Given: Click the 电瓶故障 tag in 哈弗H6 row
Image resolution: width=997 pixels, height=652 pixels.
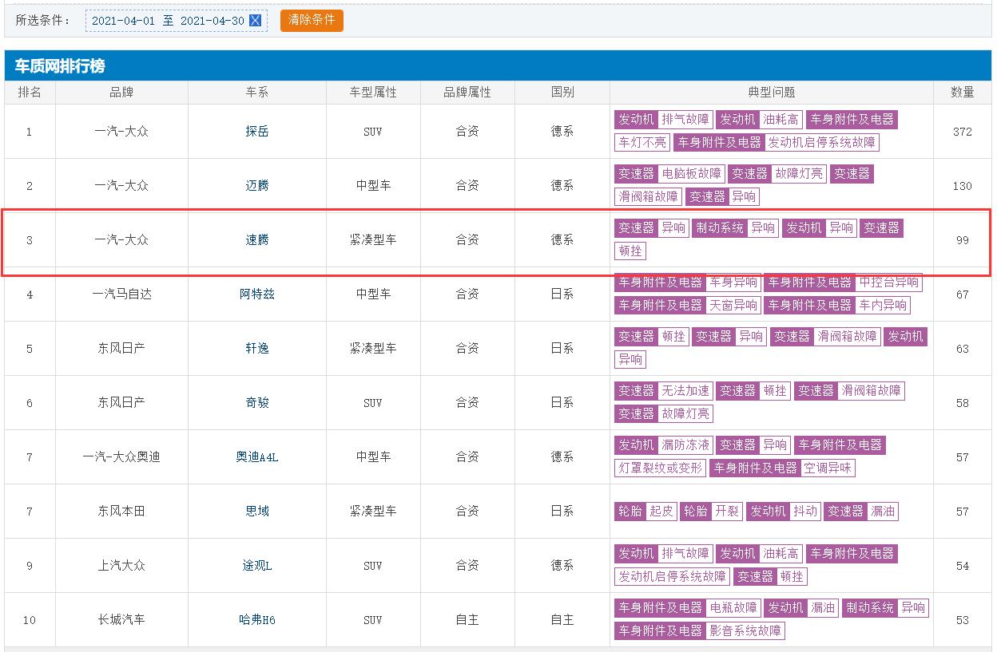Looking at the screenshot, I should tap(733, 608).
